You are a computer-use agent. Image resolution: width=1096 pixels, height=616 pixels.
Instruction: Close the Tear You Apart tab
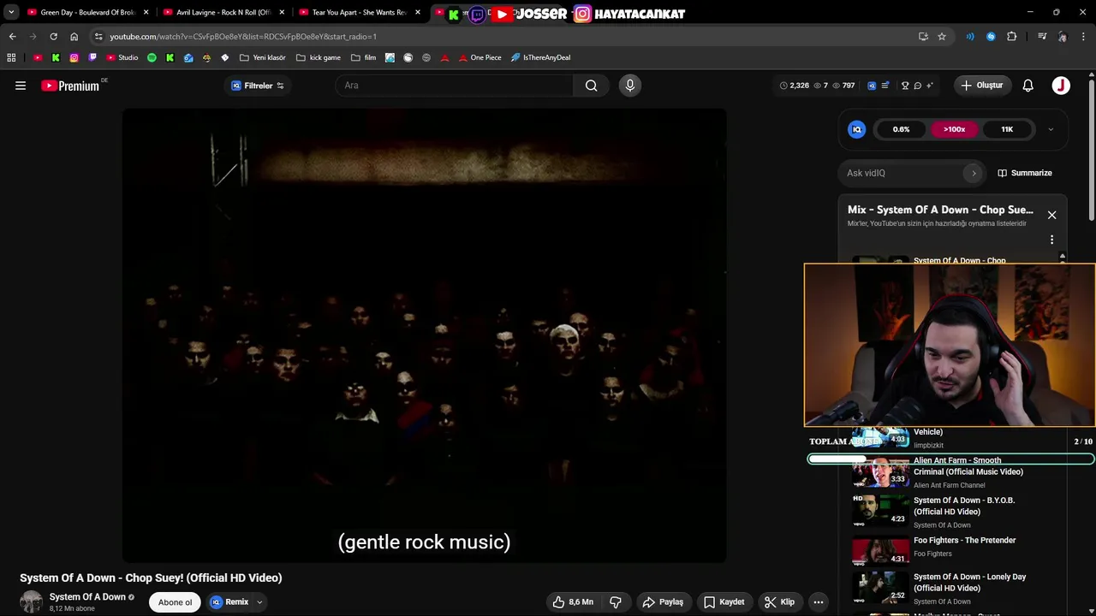tap(418, 13)
